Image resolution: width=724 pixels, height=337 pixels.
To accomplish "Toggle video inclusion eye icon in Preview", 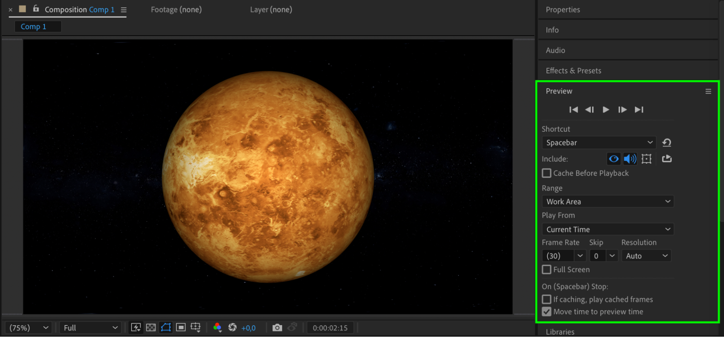I will pyautogui.click(x=614, y=159).
